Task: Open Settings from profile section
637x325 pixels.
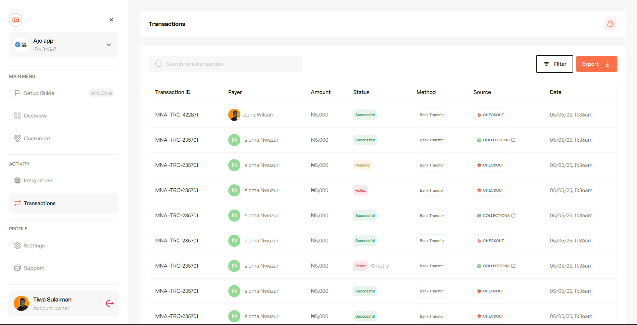Action: 34,246
